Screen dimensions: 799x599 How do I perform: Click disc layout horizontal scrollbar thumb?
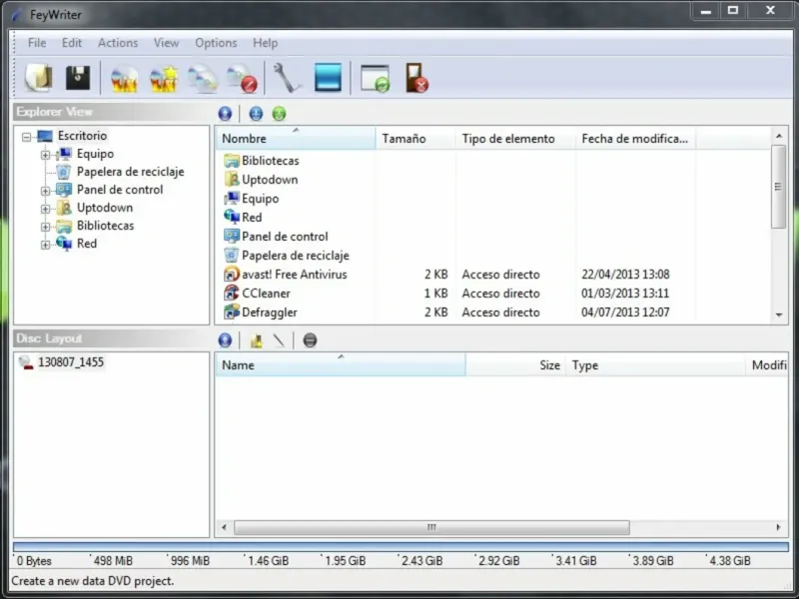click(x=431, y=527)
